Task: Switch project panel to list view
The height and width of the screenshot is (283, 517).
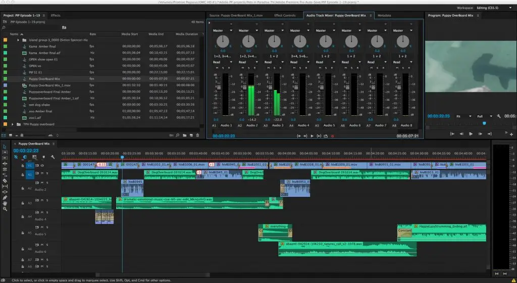Action: 4,135
